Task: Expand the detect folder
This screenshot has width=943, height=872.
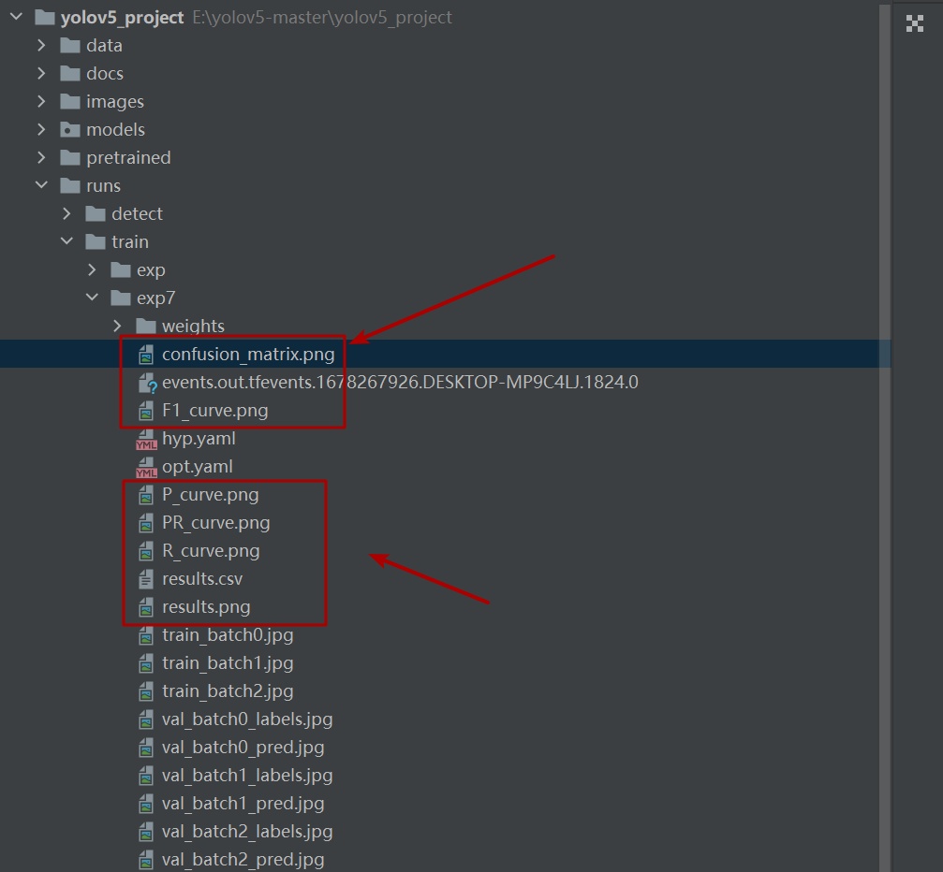Action: click(x=66, y=213)
